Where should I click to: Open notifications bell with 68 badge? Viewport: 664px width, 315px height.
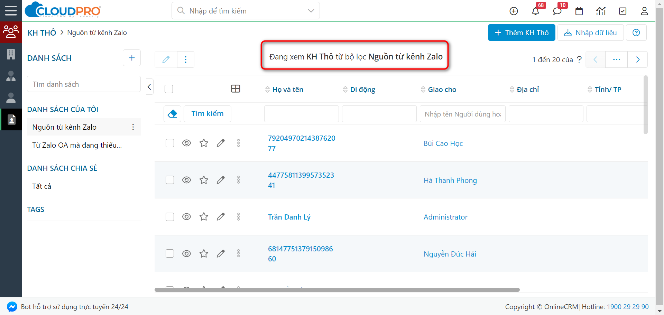pyautogui.click(x=535, y=11)
